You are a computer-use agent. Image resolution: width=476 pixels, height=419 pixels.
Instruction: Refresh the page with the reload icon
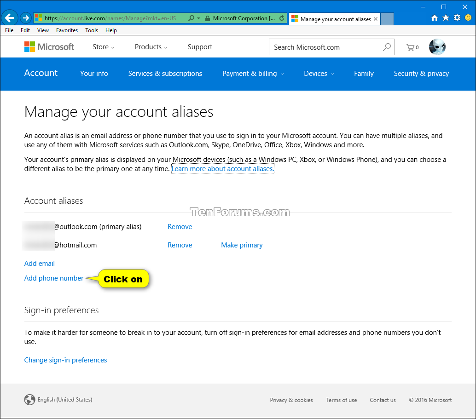[x=282, y=18]
